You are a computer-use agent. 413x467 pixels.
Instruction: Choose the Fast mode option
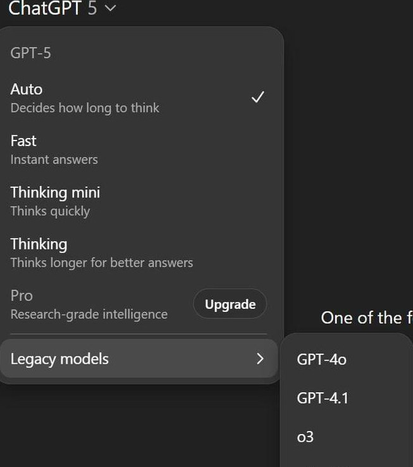(23, 140)
